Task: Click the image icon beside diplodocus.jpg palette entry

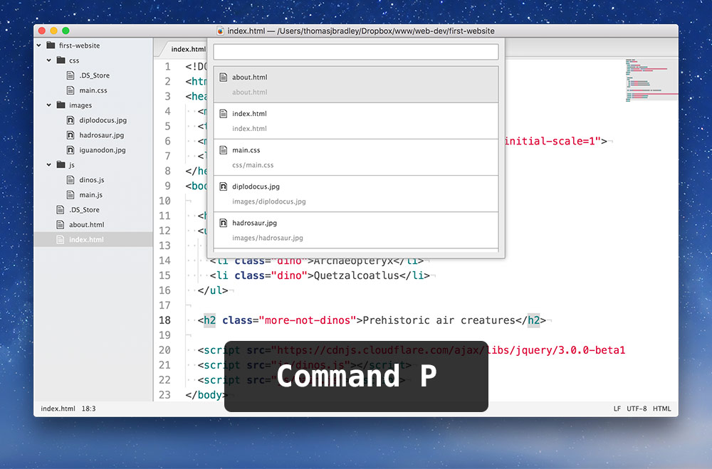Action: pyautogui.click(x=224, y=186)
